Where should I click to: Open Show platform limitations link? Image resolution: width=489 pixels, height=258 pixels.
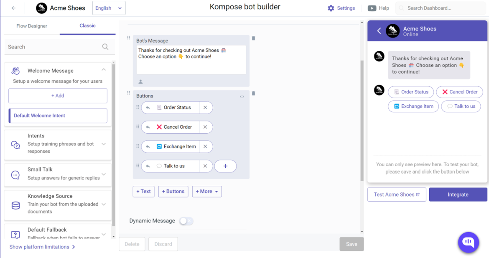coord(39,247)
